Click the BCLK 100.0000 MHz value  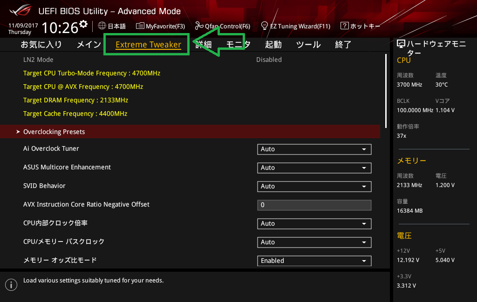click(415, 110)
